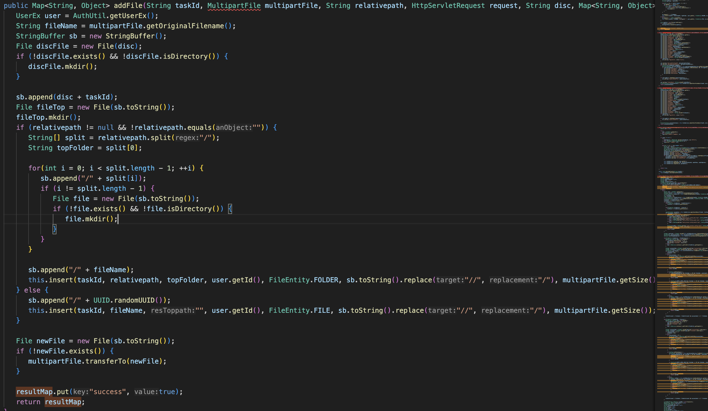
Task: Click highlighted closing brace below file.mkdir()
Action: (x=54, y=229)
